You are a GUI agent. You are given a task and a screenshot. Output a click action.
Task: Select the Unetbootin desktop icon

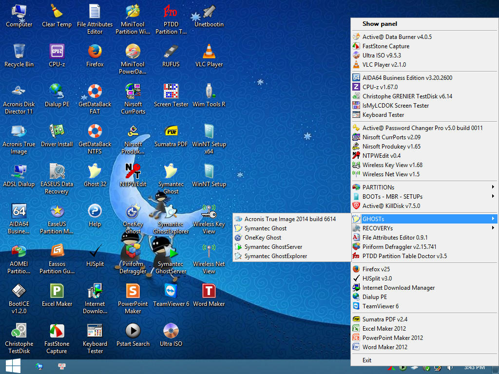coord(209,16)
